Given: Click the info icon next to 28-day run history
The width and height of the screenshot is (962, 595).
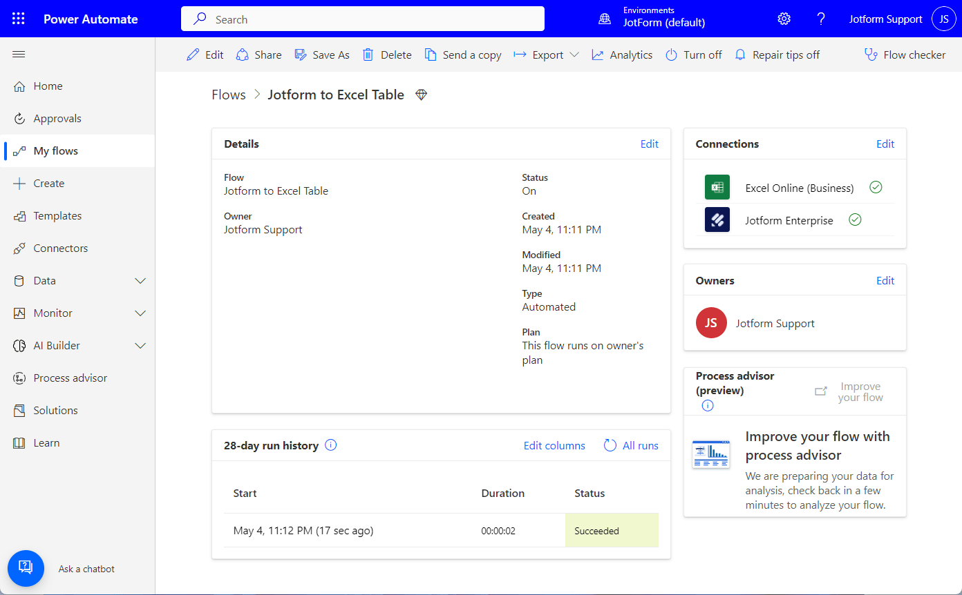Looking at the screenshot, I should (x=330, y=445).
